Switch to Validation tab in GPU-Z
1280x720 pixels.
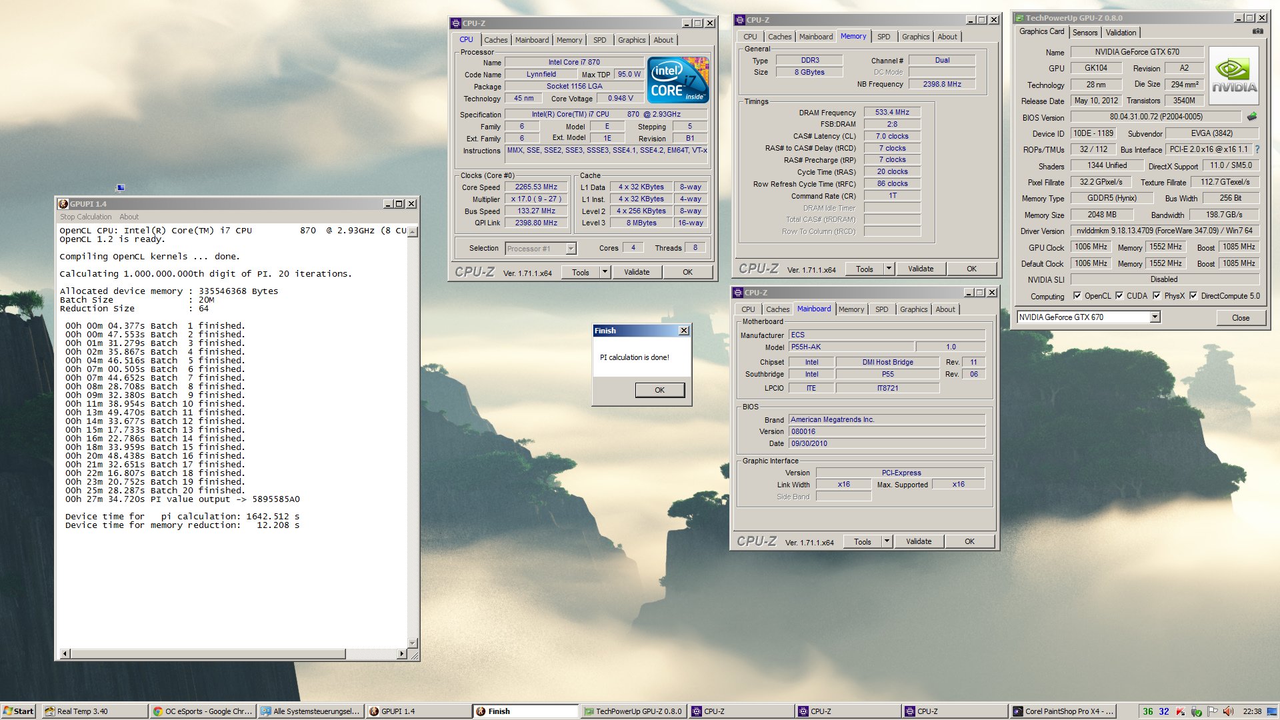[x=1121, y=33]
